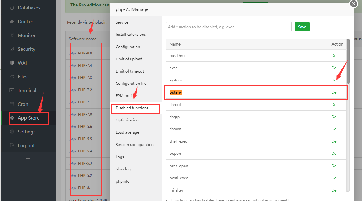Click the function list scrollbar

click(x=348, y=61)
